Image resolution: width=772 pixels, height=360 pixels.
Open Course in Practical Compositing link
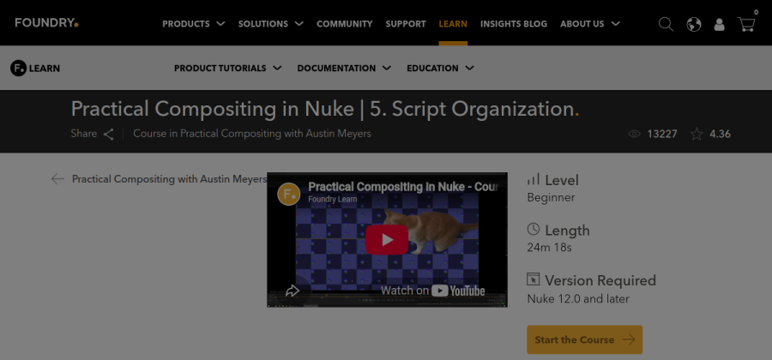[x=252, y=134]
